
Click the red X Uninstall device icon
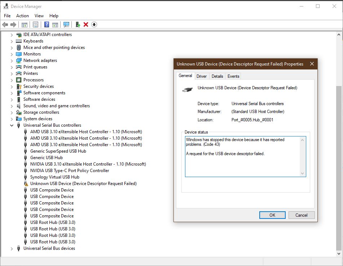tap(86, 24)
